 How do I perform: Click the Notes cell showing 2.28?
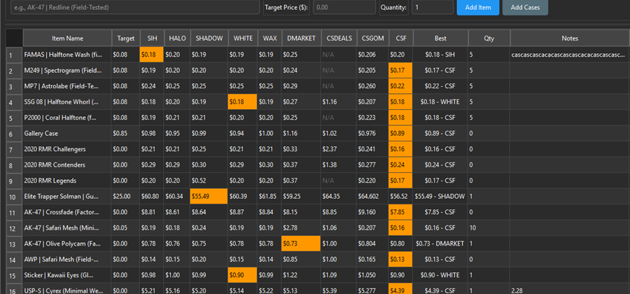click(570, 288)
